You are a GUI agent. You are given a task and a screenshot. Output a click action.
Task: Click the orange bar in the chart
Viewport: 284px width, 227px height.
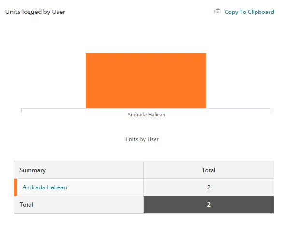(x=146, y=81)
